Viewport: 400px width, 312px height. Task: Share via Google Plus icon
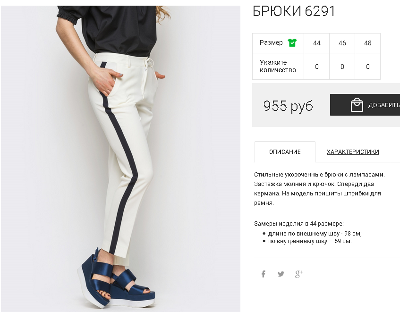(x=299, y=274)
